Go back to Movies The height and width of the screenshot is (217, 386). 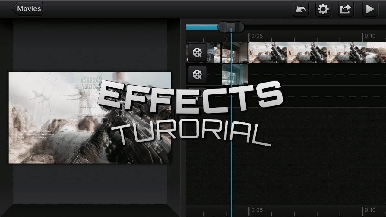[28, 9]
